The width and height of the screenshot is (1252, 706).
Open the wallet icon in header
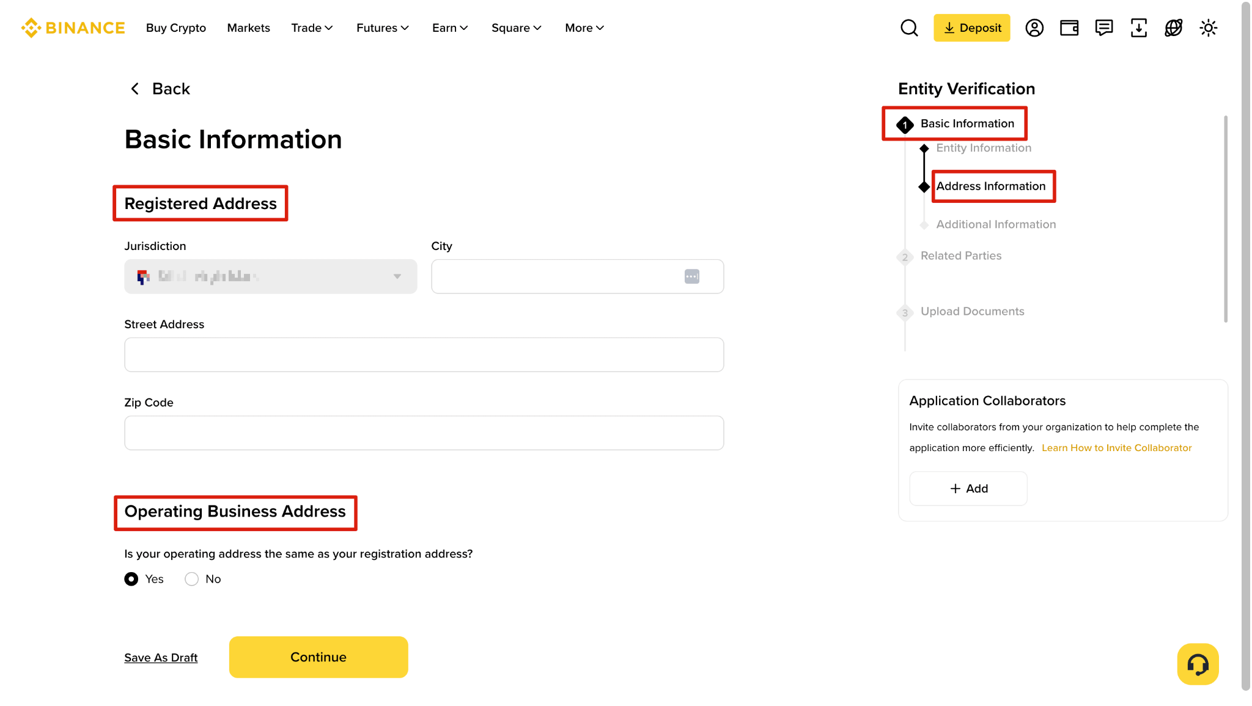click(1069, 28)
